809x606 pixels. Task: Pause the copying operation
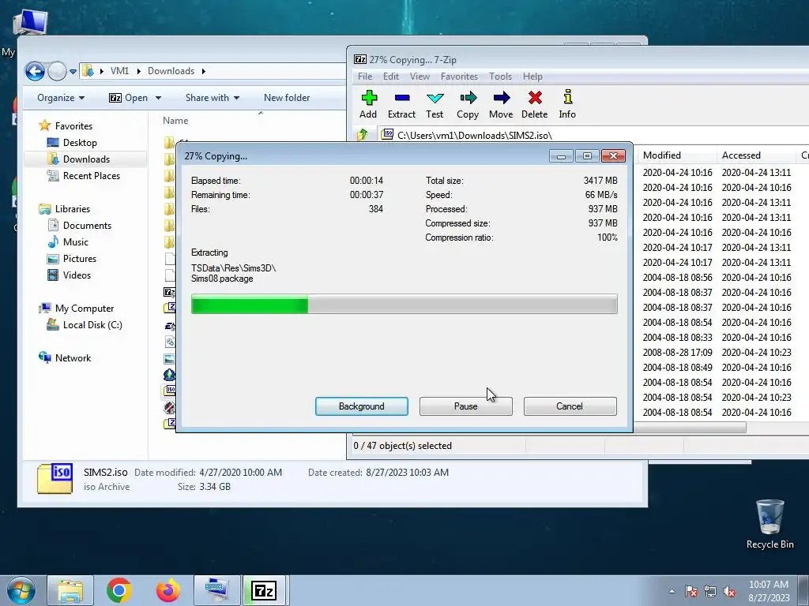coord(466,406)
